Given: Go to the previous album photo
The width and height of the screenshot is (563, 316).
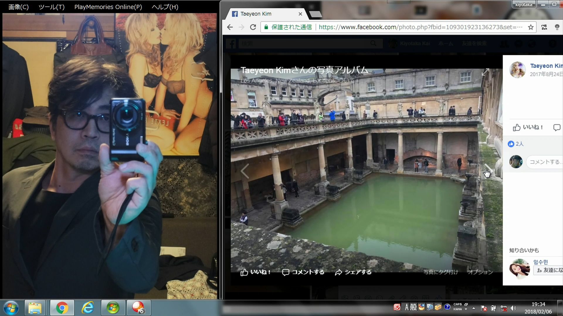Looking at the screenshot, I should click(x=245, y=171).
